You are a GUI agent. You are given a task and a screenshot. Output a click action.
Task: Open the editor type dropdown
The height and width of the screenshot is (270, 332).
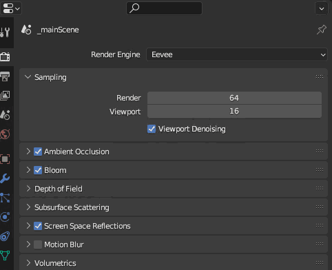tap(11, 8)
